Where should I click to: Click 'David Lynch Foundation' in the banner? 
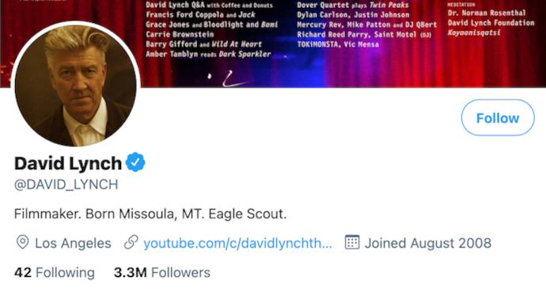coord(491,23)
